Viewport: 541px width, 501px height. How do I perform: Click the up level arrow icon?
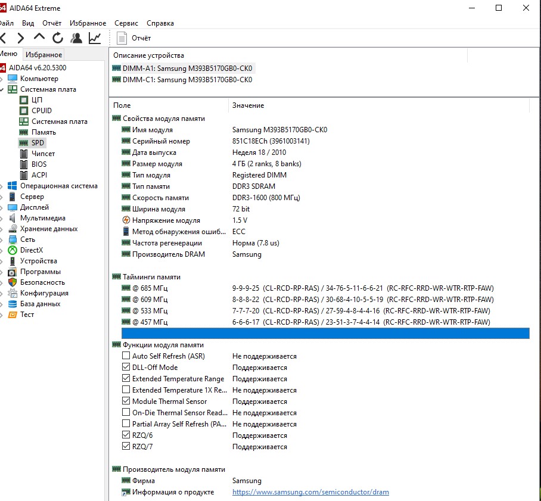click(x=39, y=37)
